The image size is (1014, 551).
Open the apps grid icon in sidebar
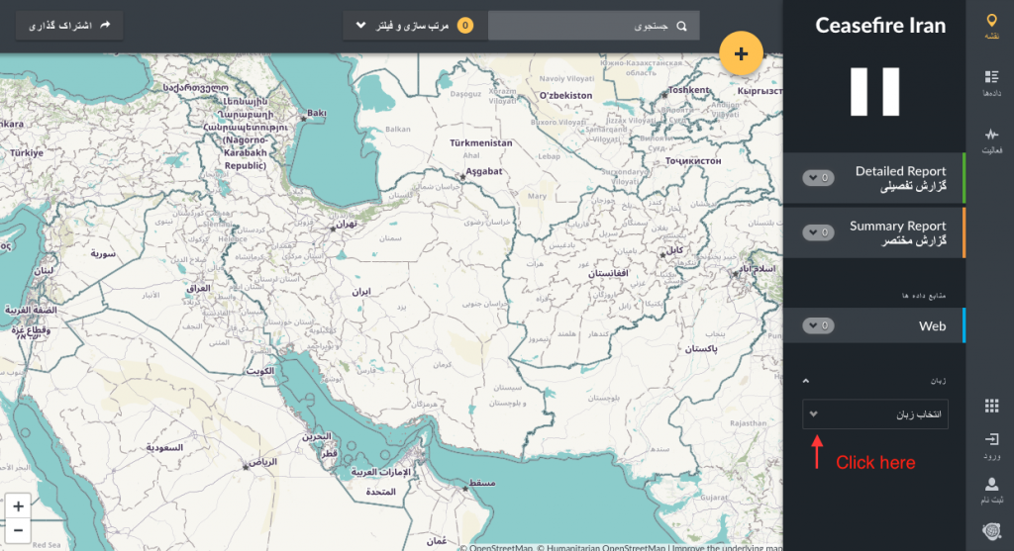click(991, 407)
